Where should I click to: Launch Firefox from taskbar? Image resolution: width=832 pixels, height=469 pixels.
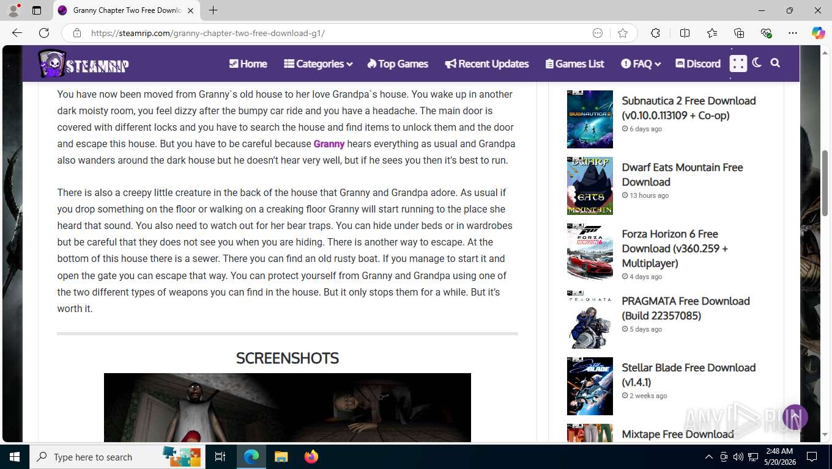(311, 457)
